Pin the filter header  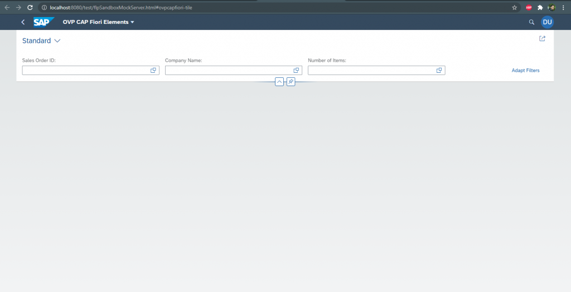291,82
